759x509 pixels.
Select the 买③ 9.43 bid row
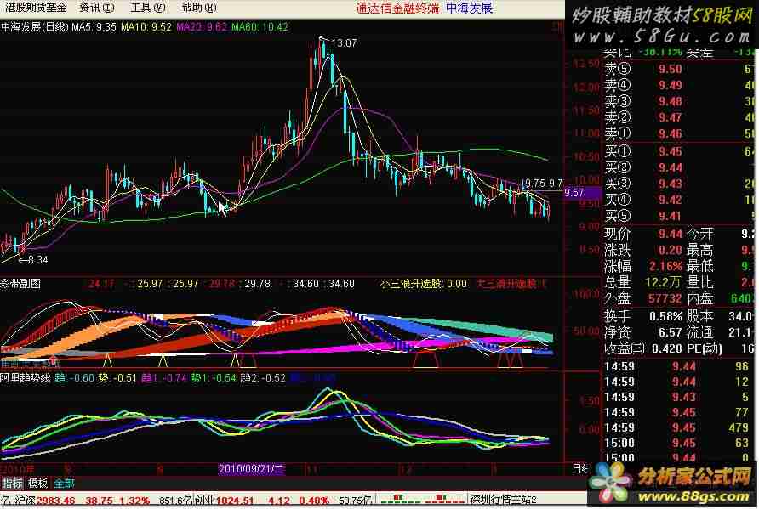point(680,184)
